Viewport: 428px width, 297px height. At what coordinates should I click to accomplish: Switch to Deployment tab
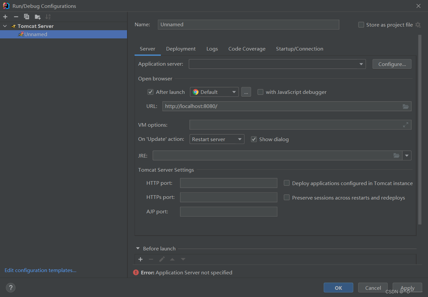coord(181,49)
